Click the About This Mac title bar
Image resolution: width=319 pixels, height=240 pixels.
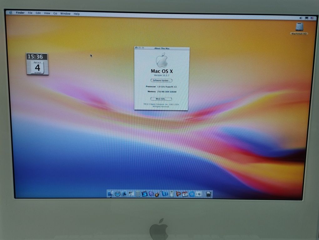coord(162,48)
